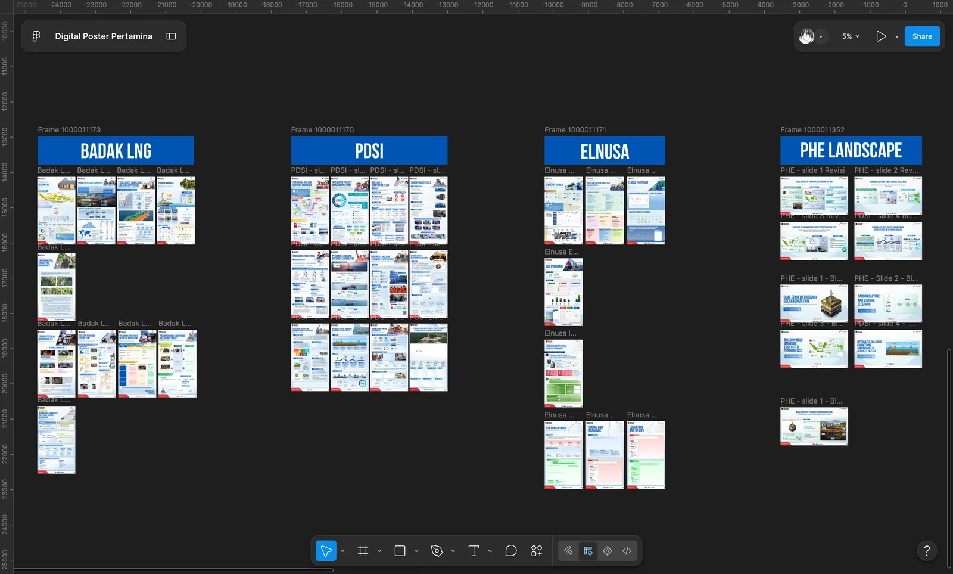Expand the Move tool options chevron
Viewport: 953px width, 574px height.
point(342,551)
